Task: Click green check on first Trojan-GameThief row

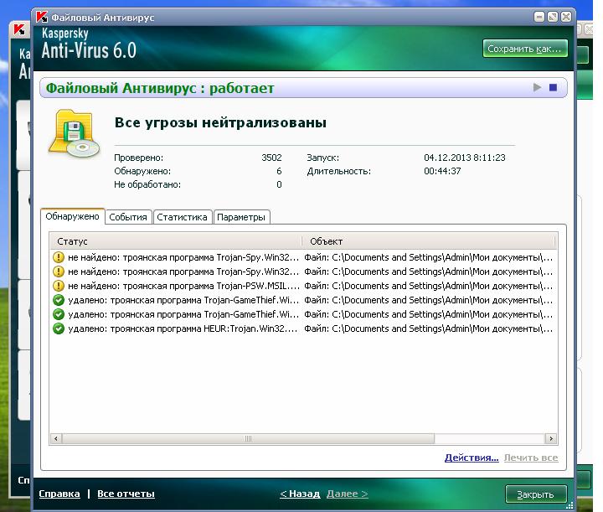Action: (x=59, y=300)
